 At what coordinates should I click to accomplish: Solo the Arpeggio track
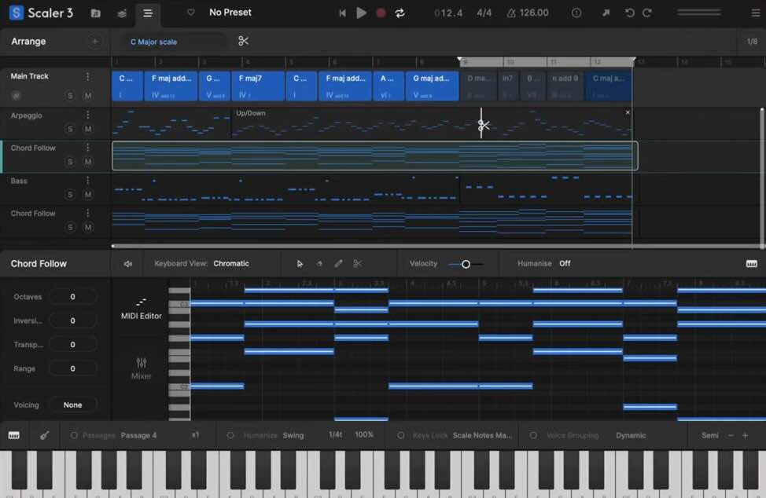click(x=69, y=129)
